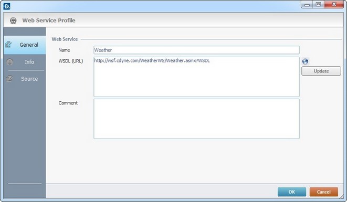Click the Update button

coord(321,71)
